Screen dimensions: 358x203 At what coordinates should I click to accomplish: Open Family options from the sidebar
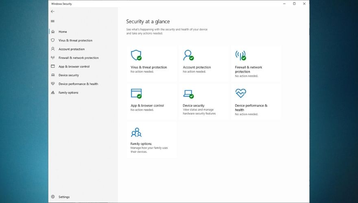click(68, 93)
